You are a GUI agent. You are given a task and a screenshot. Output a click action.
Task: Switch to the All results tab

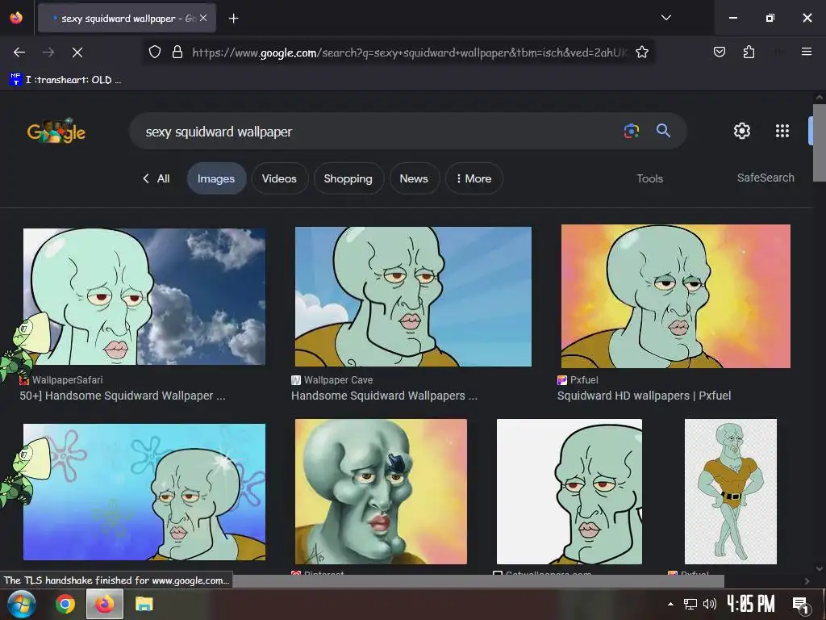point(163,178)
